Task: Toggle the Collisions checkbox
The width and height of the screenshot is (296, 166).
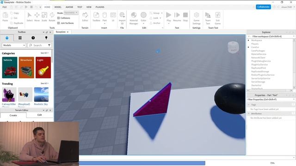Action: pos(59,18)
